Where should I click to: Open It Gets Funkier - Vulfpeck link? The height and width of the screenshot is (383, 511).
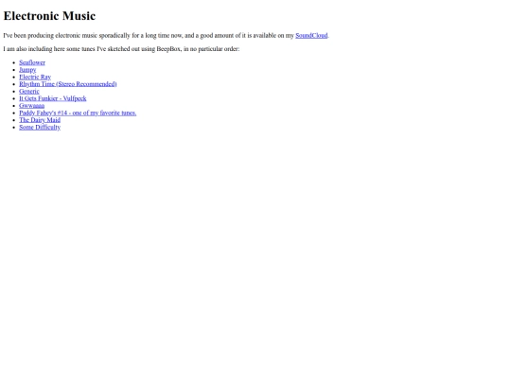(53, 98)
